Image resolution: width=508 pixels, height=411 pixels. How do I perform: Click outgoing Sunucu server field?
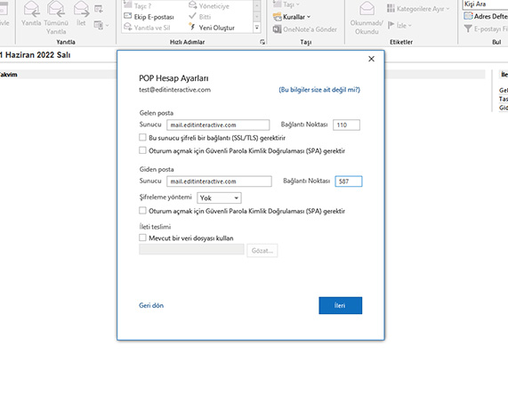click(220, 181)
